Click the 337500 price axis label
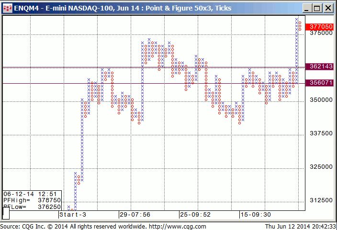Screen dimensions: 337x230 click(321, 134)
